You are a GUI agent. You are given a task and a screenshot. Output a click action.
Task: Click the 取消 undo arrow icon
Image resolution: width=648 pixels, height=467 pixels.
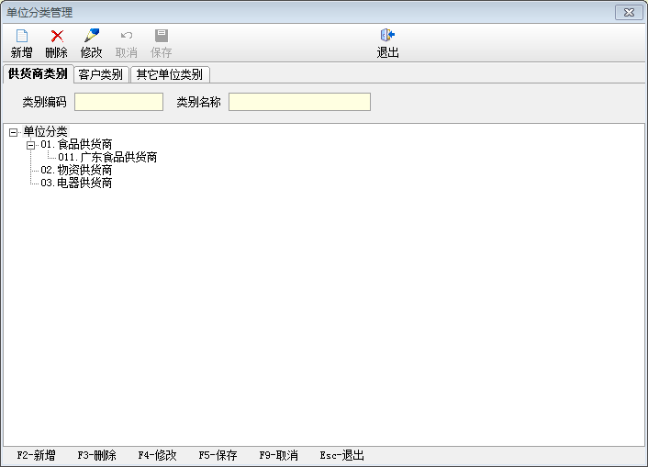126,36
